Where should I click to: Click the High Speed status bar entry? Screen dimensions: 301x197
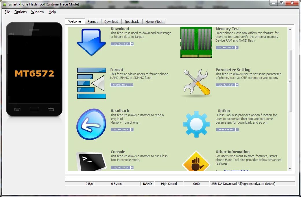(x=169, y=184)
